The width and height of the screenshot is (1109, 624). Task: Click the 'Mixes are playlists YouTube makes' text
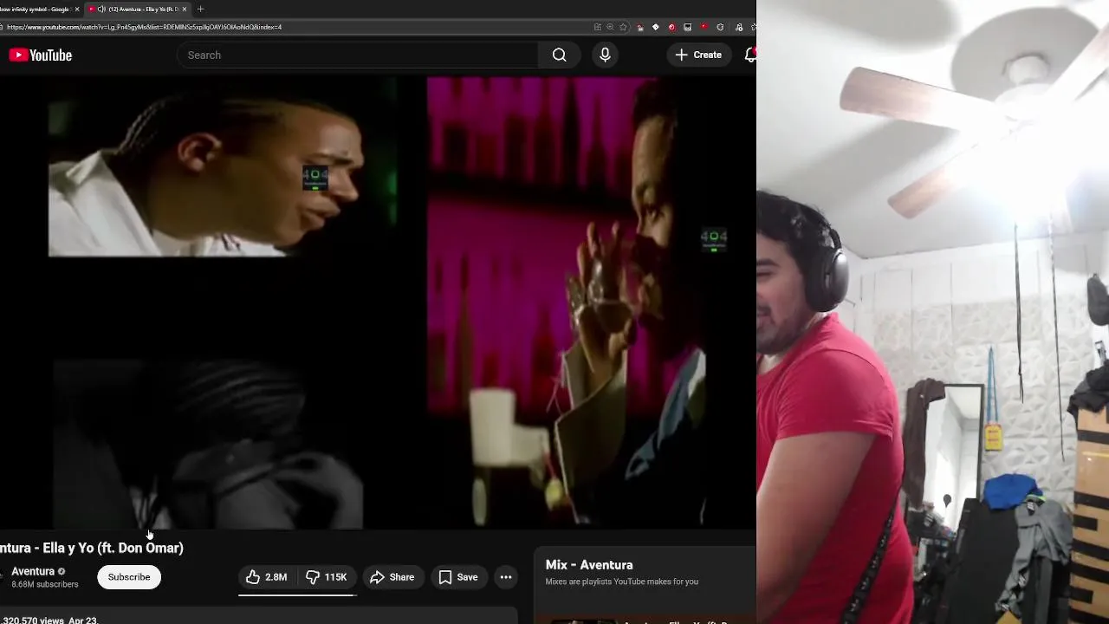tap(621, 582)
